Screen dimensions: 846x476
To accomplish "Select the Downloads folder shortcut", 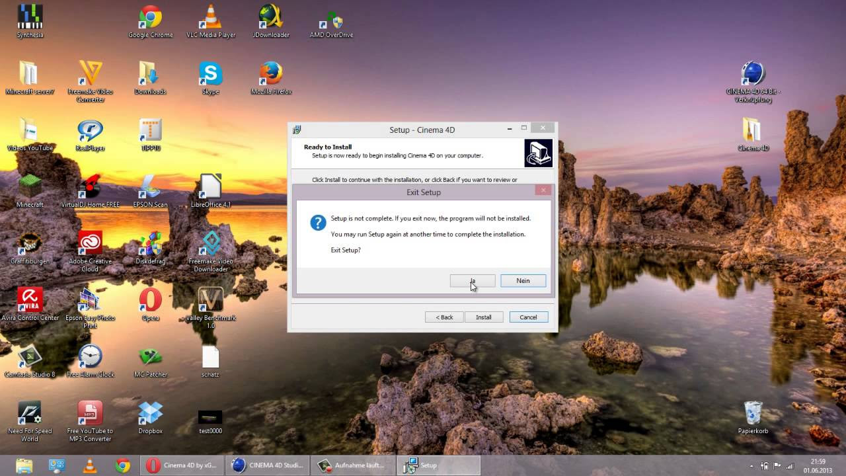I will [x=151, y=79].
